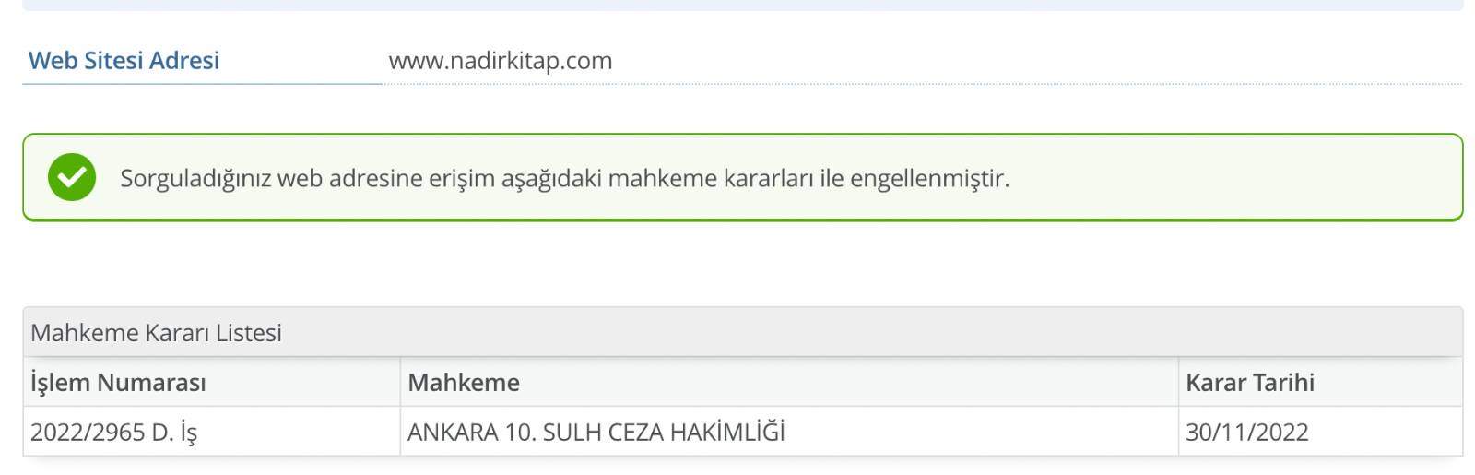Click the Web Sitesi Adresi label
The height and width of the screenshot is (475, 1475).
124,61
